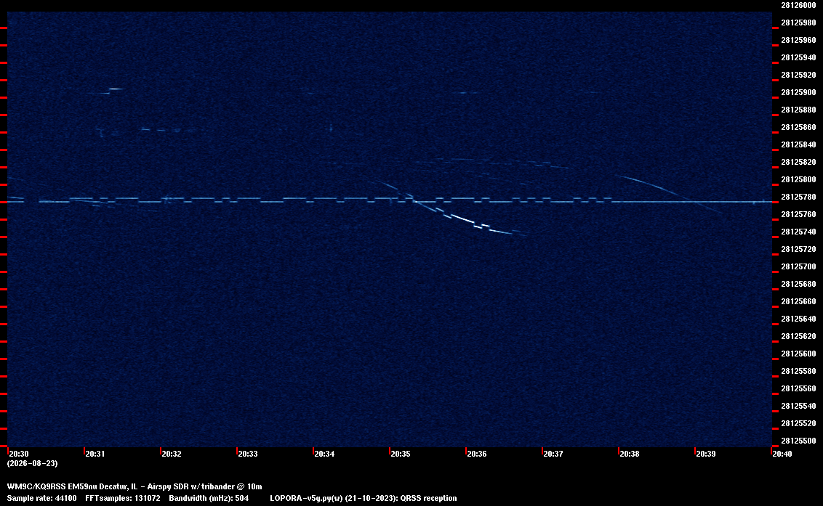This screenshot has height=506, width=823.
Task: Select the 20:37 time axis label
Action: (x=553, y=454)
